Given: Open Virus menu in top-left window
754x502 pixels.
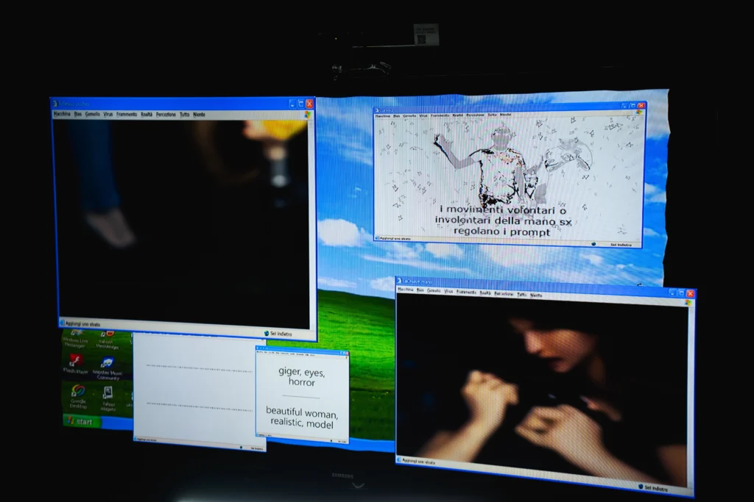Looking at the screenshot, I should tap(108, 115).
